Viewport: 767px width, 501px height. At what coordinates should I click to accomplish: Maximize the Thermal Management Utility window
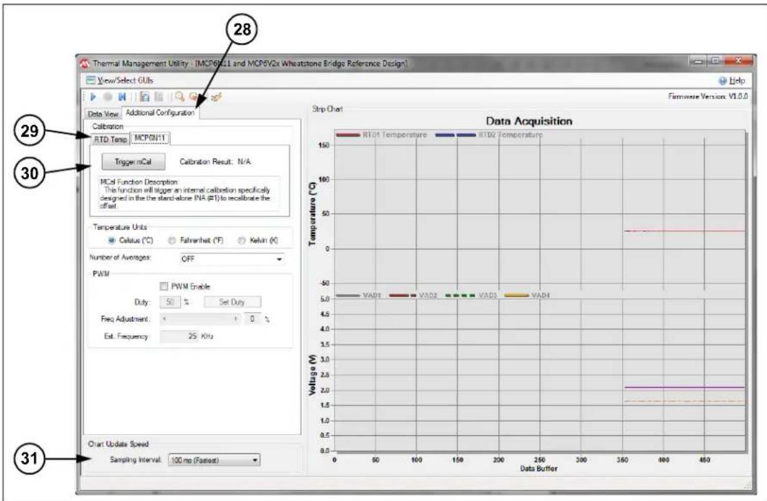(715, 61)
